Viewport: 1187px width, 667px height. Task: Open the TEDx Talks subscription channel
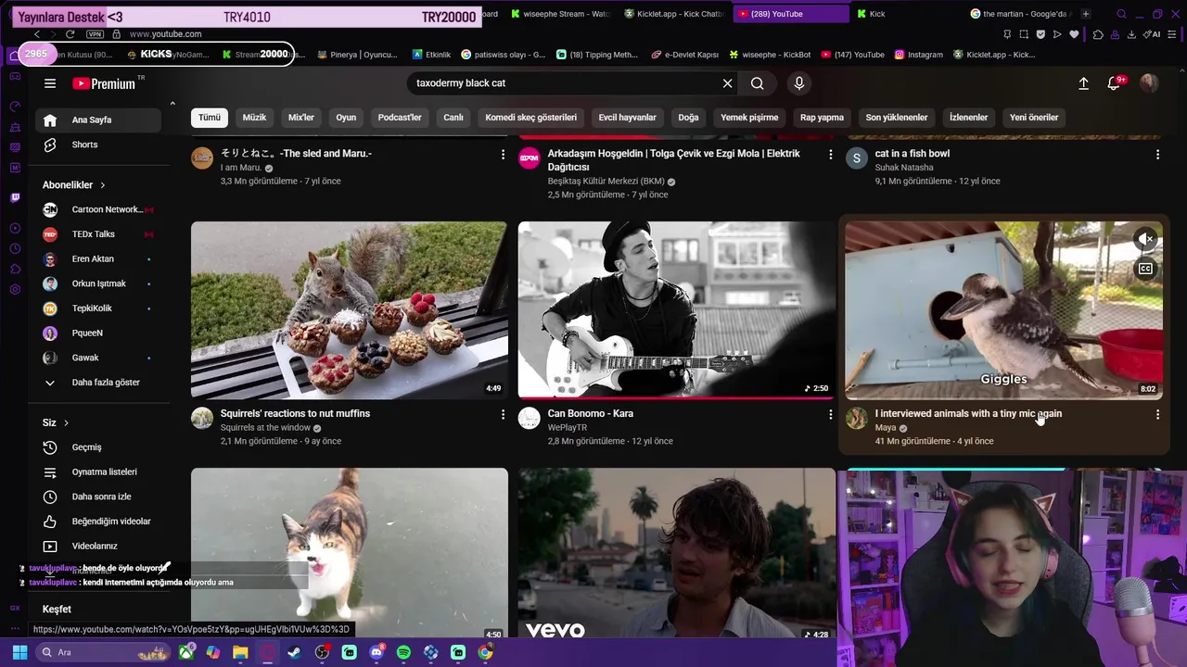point(100,234)
